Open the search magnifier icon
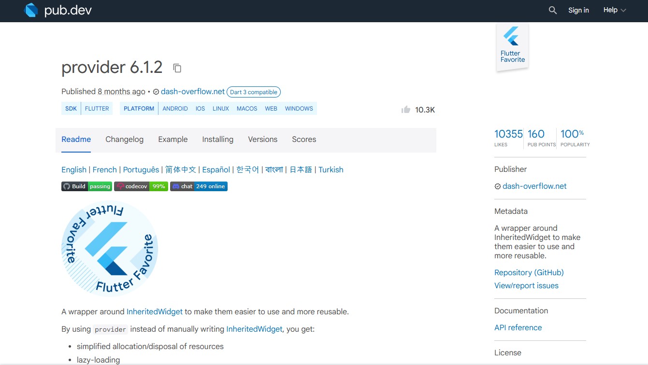This screenshot has height=365, width=648. tap(553, 10)
